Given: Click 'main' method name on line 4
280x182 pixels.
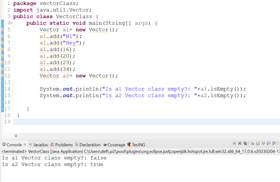Looking at the screenshot, I should [x=95, y=23].
